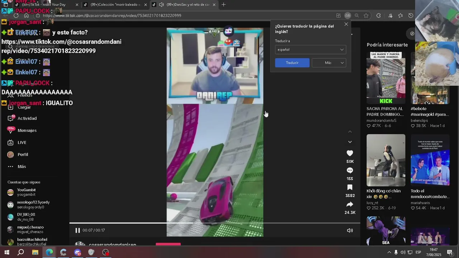Click the mariahuaris author name
The image size is (459, 258).
pyautogui.click(x=420, y=203)
